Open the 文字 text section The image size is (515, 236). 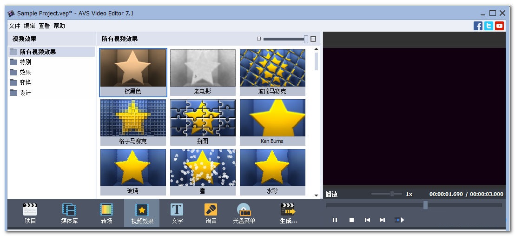pyautogui.click(x=177, y=213)
